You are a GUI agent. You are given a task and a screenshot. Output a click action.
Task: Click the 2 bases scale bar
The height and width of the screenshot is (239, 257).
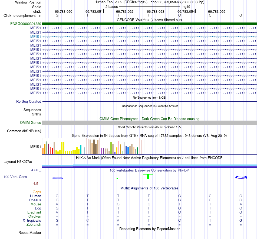(149, 7)
